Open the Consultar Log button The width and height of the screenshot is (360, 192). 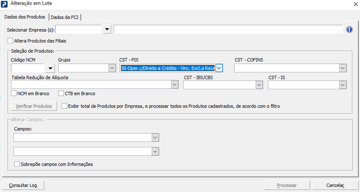(x=23, y=185)
